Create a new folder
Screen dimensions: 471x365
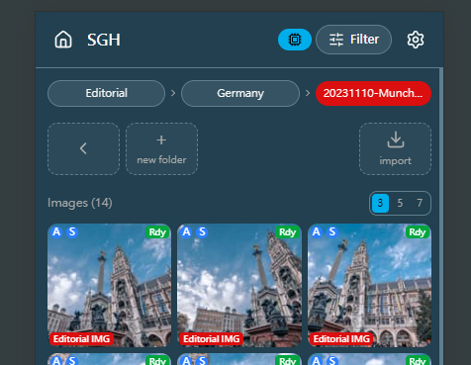161,148
